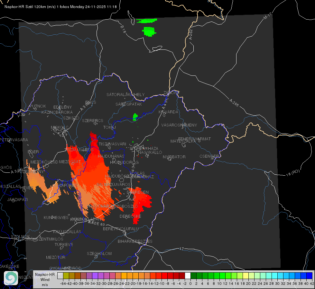
Task: Click the HAJDÚDOROG city label
Action: pos(124,162)
